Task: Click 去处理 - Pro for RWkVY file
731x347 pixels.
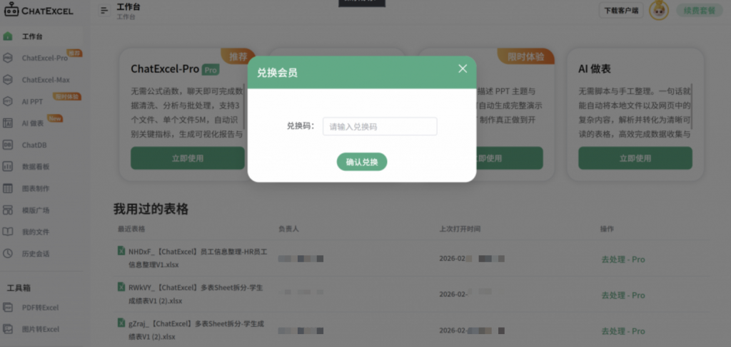Action: (622, 296)
